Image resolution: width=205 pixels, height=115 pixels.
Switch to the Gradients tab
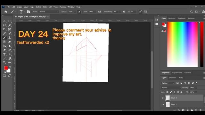click(x=182, y=18)
